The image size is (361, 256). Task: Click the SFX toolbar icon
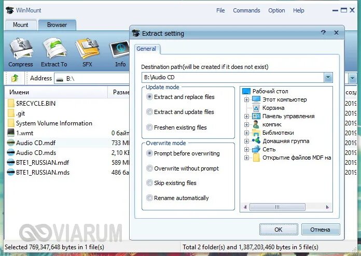coord(88,49)
